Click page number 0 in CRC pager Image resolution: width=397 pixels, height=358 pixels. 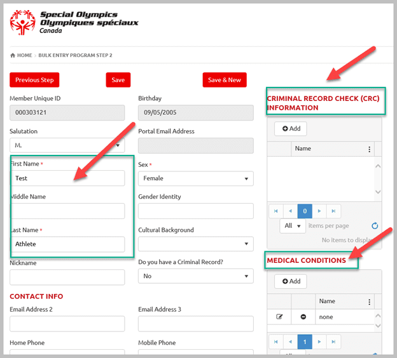(305, 211)
